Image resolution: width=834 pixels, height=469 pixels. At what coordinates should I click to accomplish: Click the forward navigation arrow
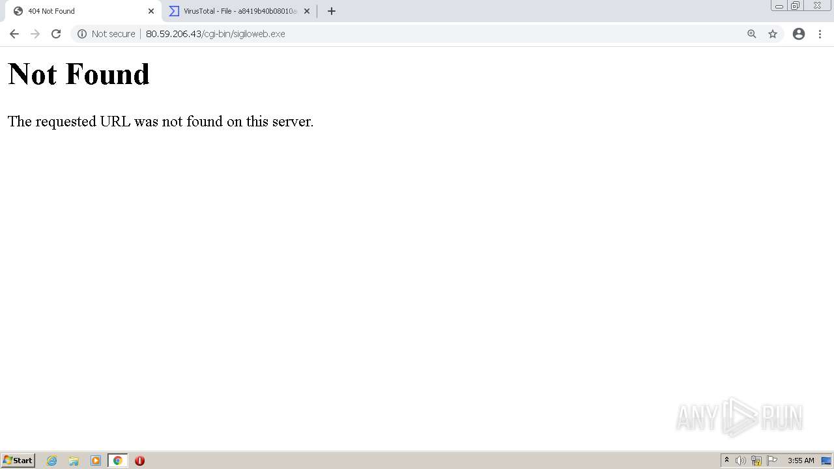pos(35,34)
